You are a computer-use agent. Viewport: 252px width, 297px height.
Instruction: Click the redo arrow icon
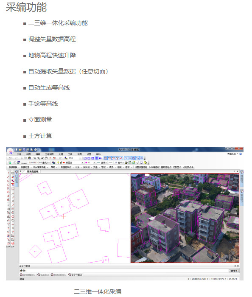point(16,158)
